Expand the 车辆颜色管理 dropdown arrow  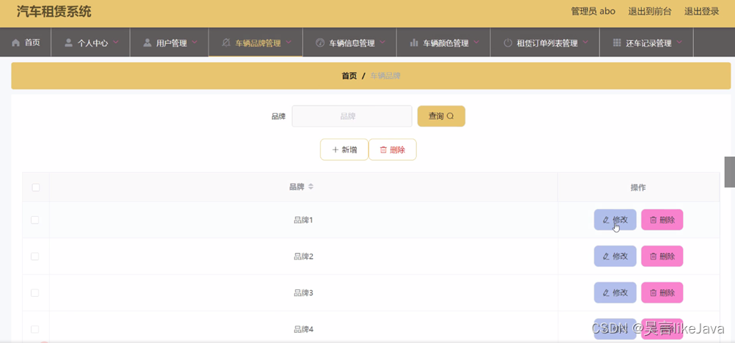coord(476,43)
